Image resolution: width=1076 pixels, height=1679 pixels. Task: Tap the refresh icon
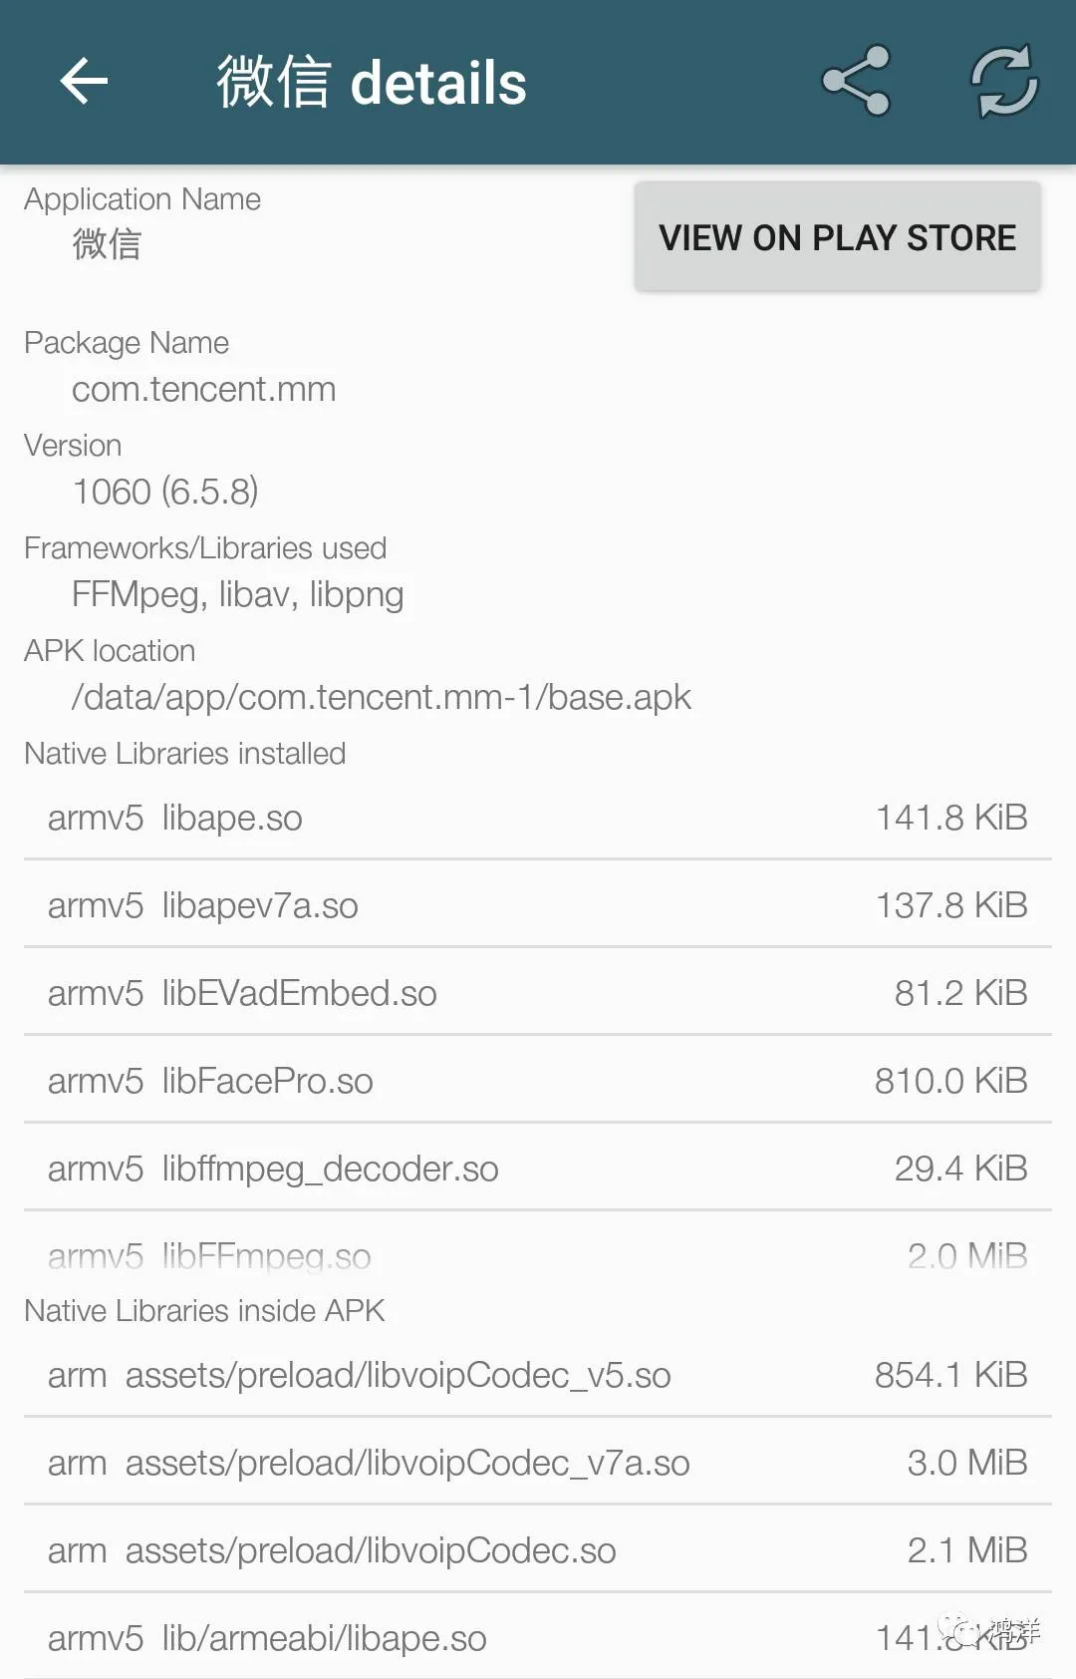click(1004, 82)
